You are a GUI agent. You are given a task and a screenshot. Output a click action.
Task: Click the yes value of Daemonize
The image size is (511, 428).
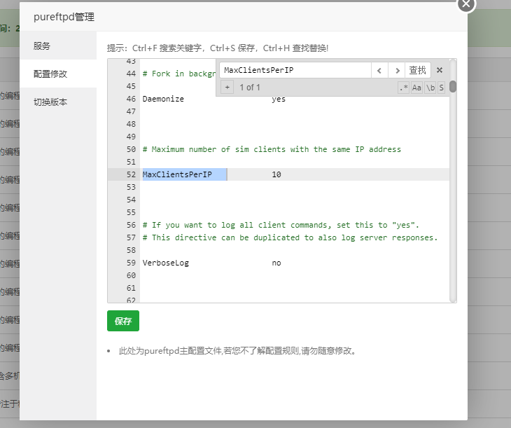point(279,99)
